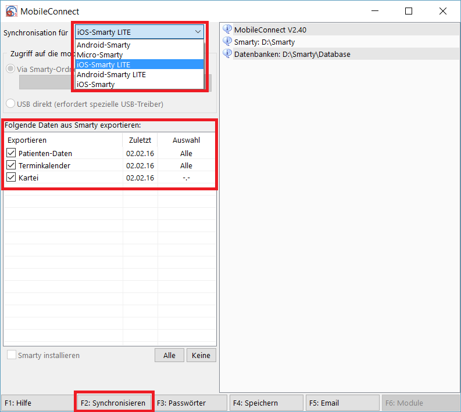Uncheck the Patienten-Daten export checkbox

tap(11, 153)
